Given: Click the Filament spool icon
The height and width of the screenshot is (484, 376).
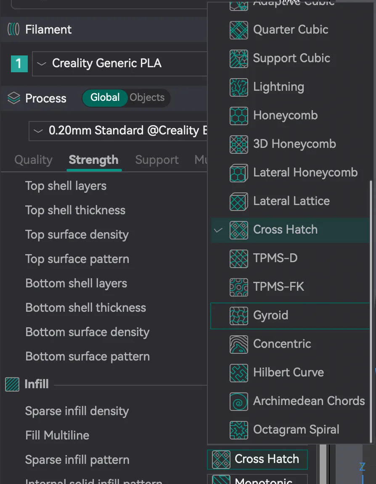Looking at the screenshot, I should [x=13, y=30].
